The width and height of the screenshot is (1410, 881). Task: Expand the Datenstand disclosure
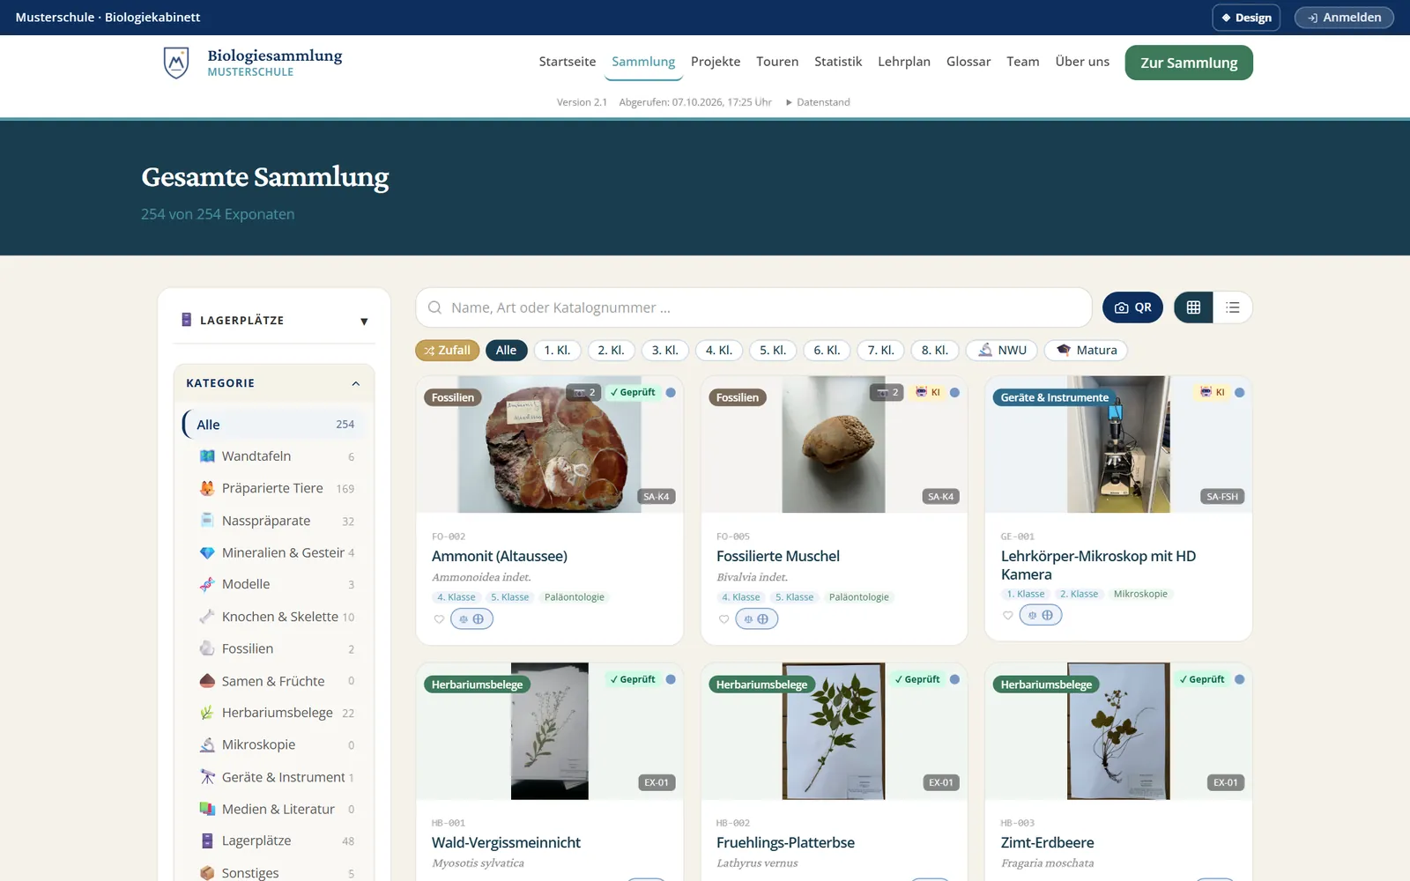(818, 102)
